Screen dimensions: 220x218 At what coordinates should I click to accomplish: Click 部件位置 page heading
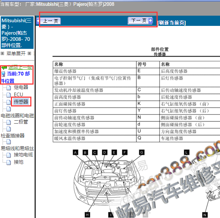160,49
